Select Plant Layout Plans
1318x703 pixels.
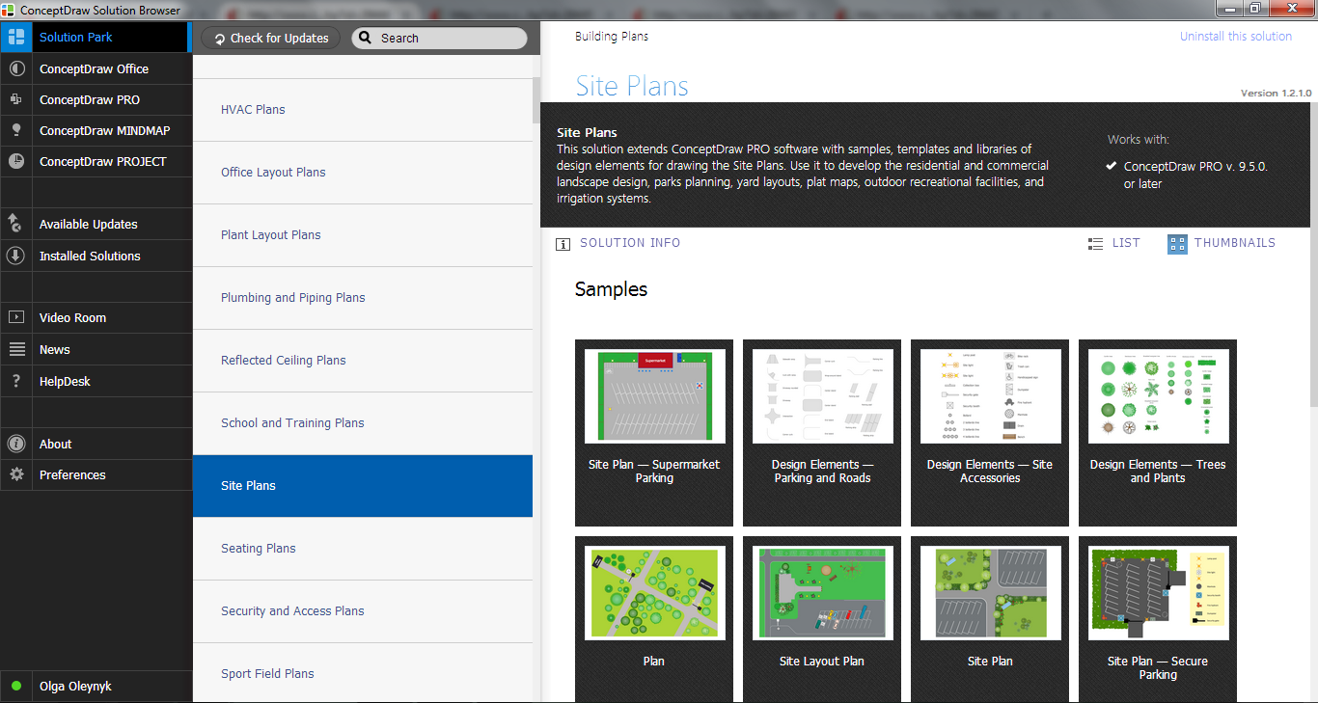pos(363,235)
